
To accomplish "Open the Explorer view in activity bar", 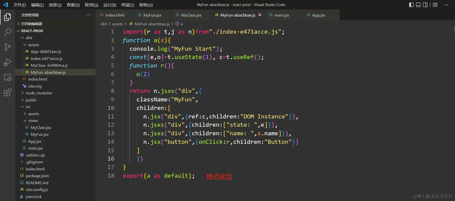I will click(8, 17).
